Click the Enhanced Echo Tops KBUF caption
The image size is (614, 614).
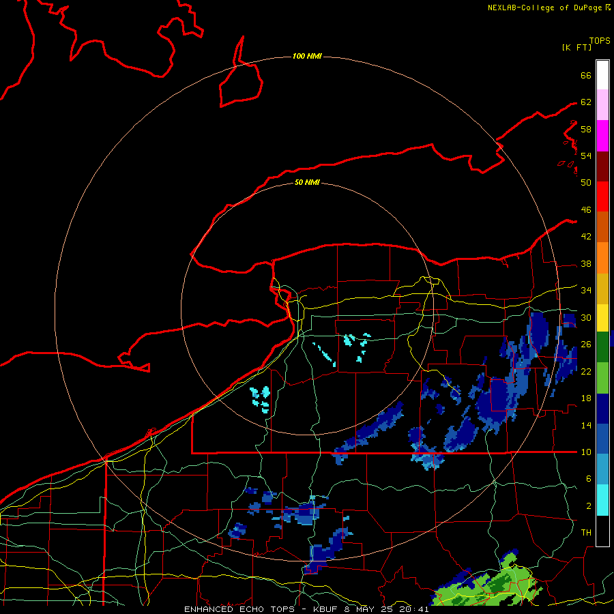(x=306, y=609)
